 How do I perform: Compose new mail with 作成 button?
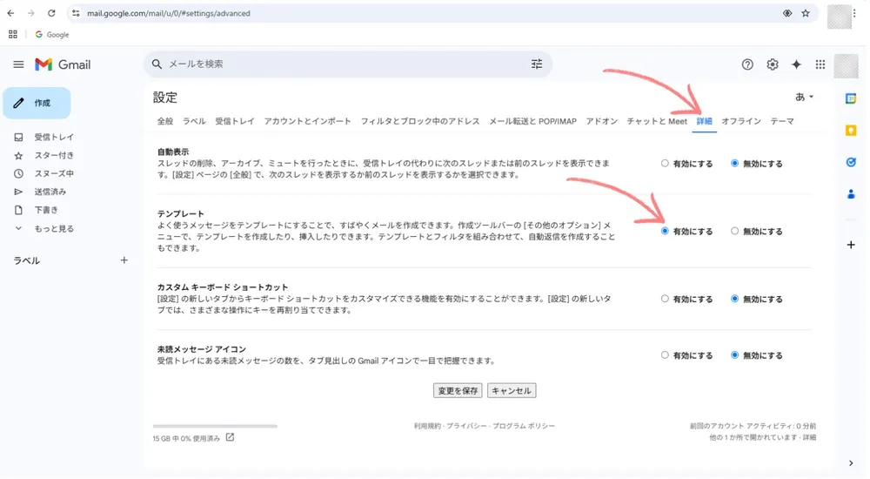37,103
